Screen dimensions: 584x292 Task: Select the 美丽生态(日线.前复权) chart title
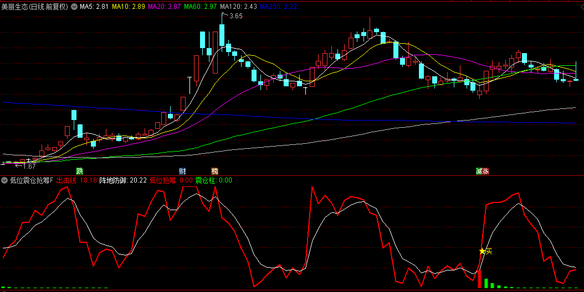(35, 6)
